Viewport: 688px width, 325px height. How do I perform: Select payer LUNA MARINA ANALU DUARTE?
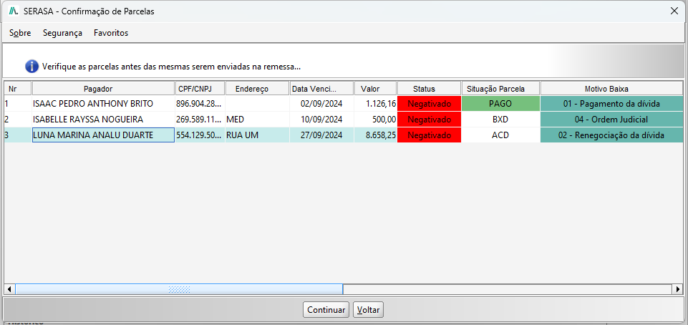pos(103,135)
